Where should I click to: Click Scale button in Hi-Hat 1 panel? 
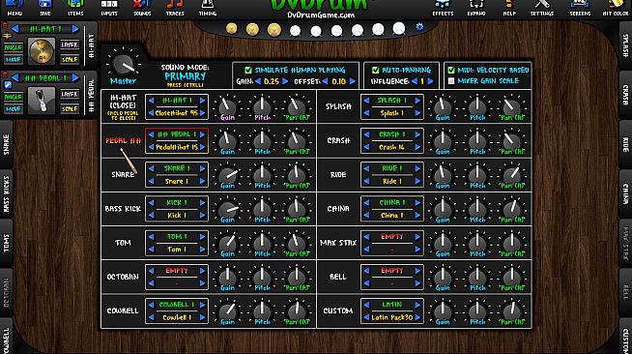click(70, 59)
